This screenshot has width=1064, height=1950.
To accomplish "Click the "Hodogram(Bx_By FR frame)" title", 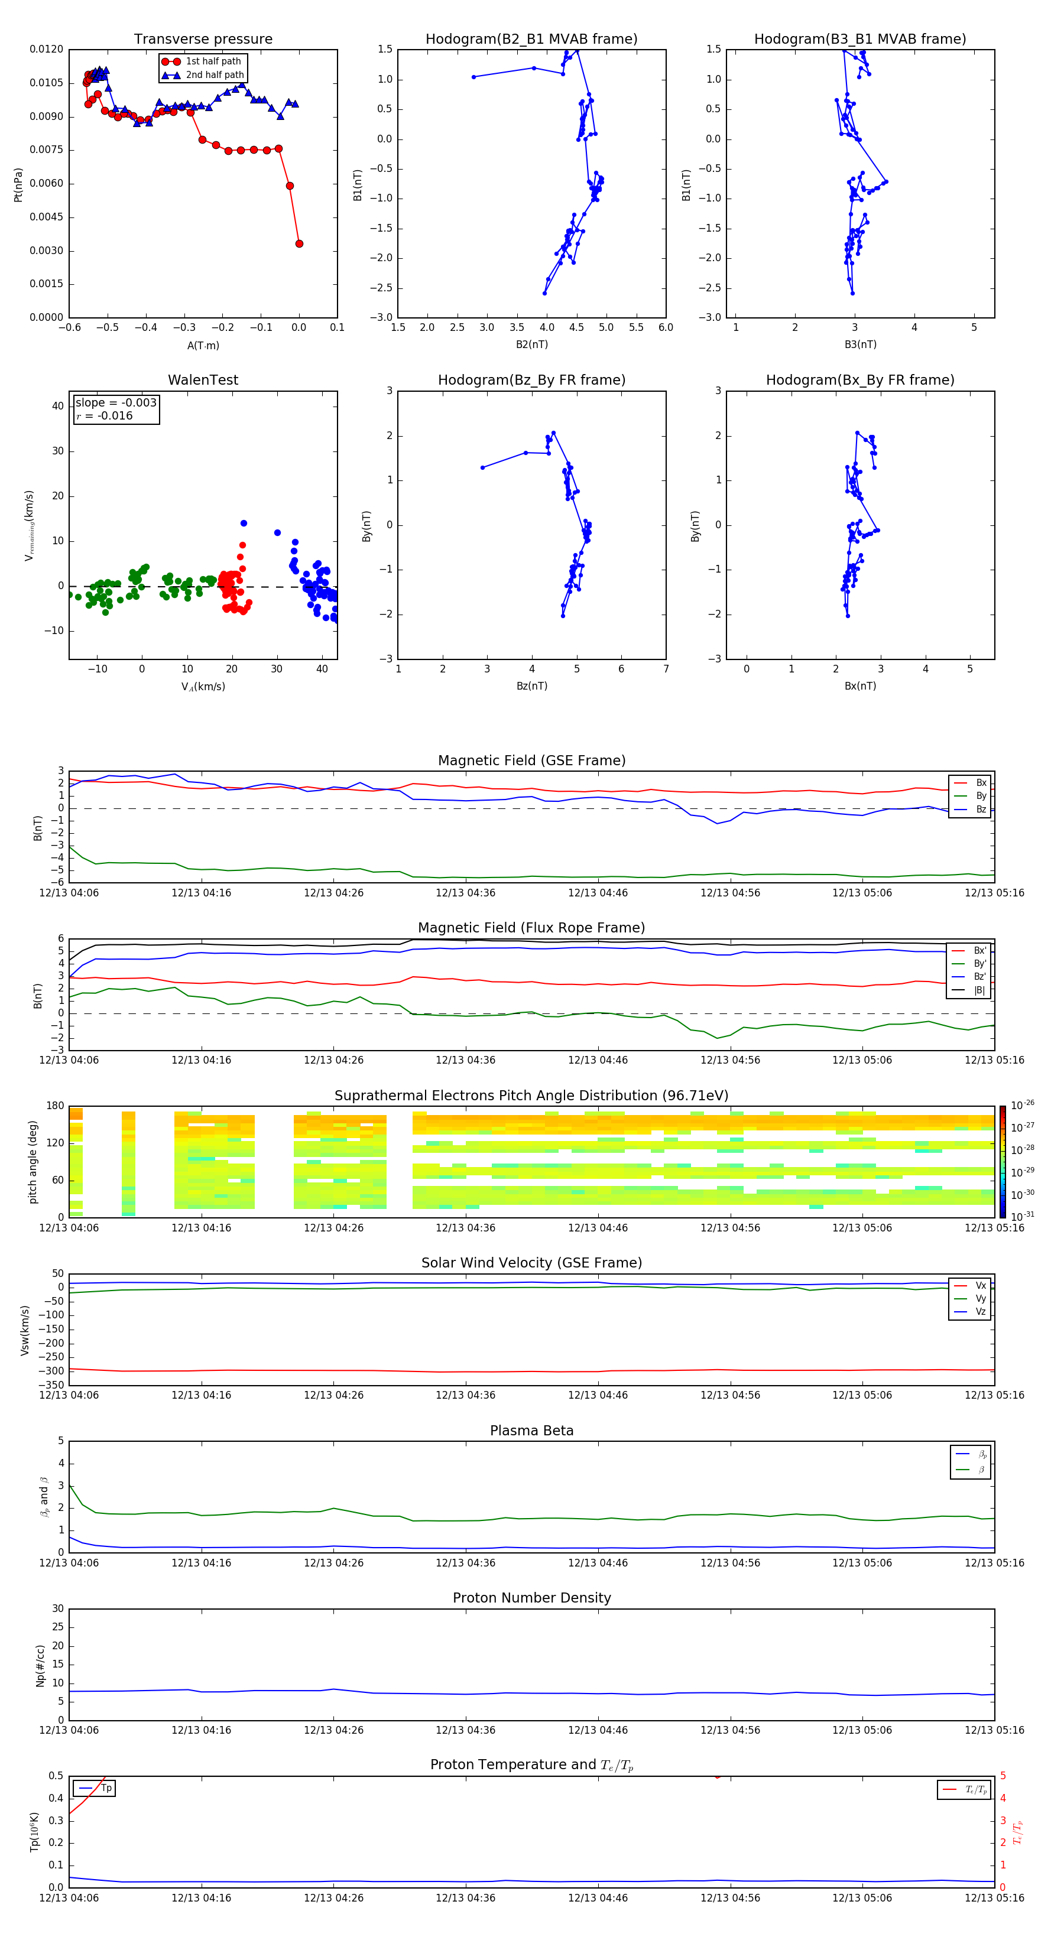I will click(860, 380).
